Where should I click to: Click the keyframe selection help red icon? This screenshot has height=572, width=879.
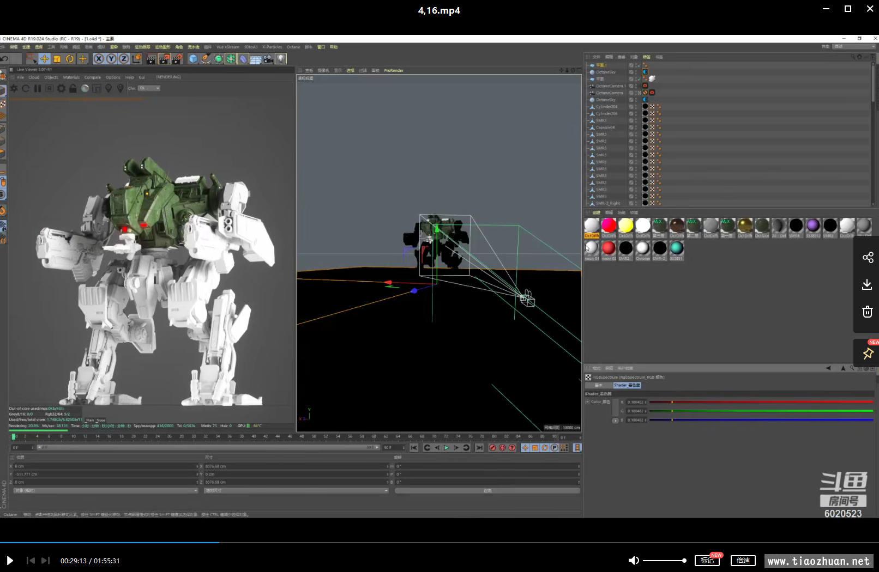click(512, 448)
